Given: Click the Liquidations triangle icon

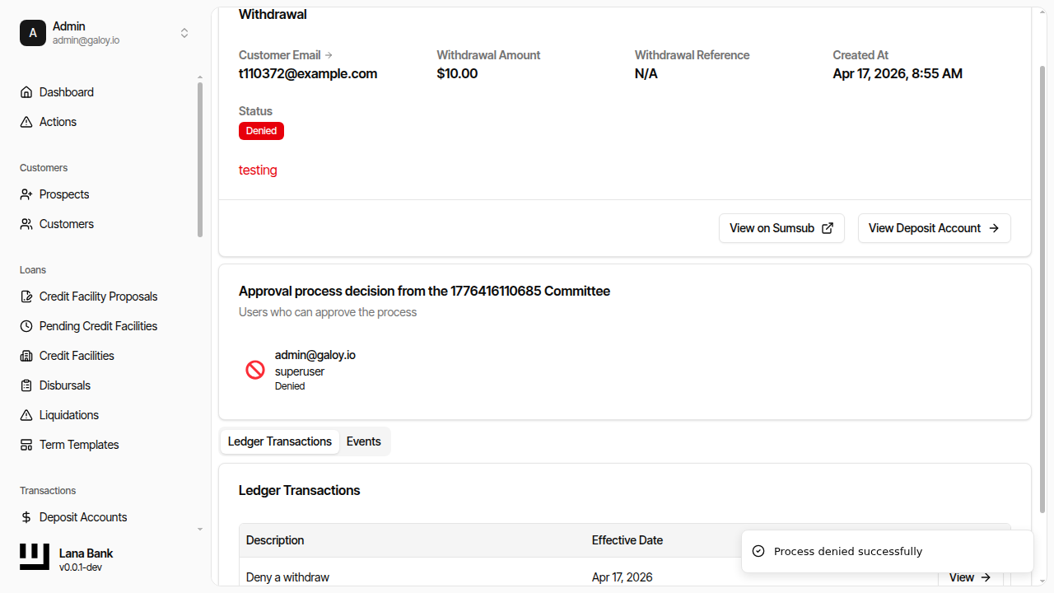Looking at the screenshot, I should point(26,415).
